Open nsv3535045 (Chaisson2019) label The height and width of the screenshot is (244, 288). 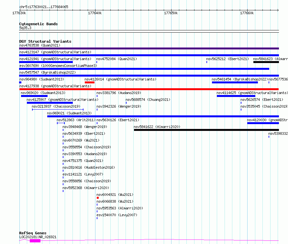click(x=264, y=106)
